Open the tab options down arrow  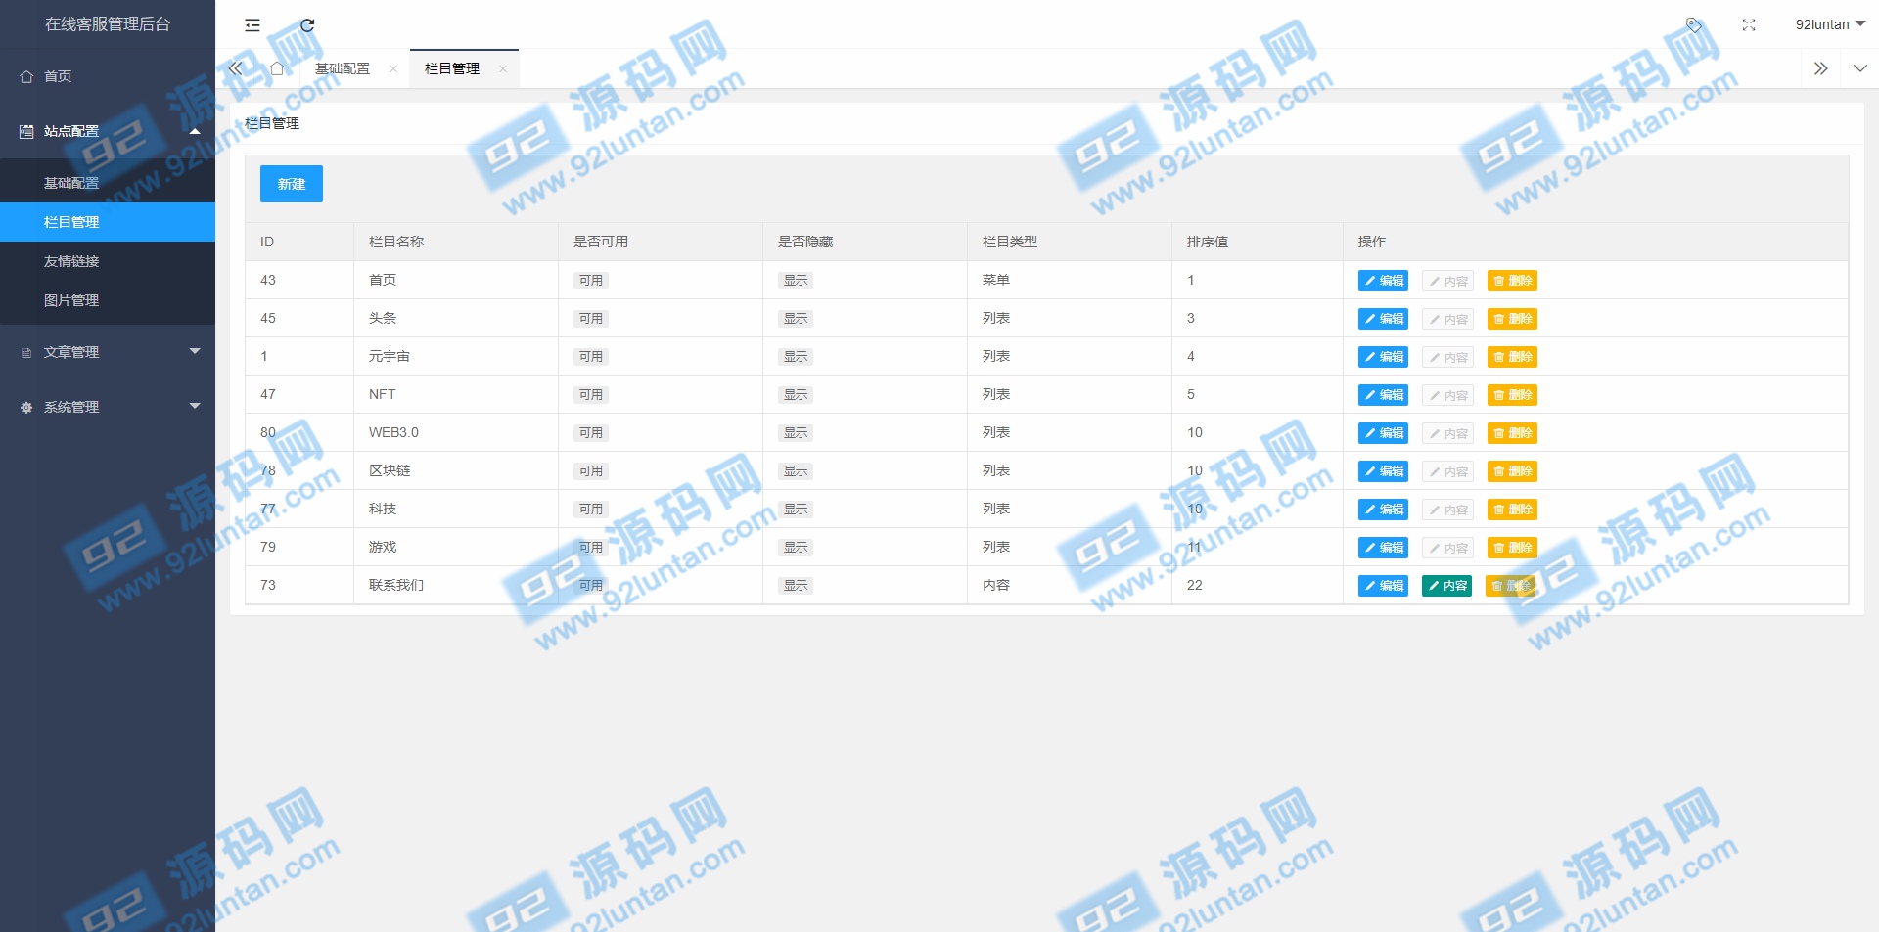(x=1859, y=68)
